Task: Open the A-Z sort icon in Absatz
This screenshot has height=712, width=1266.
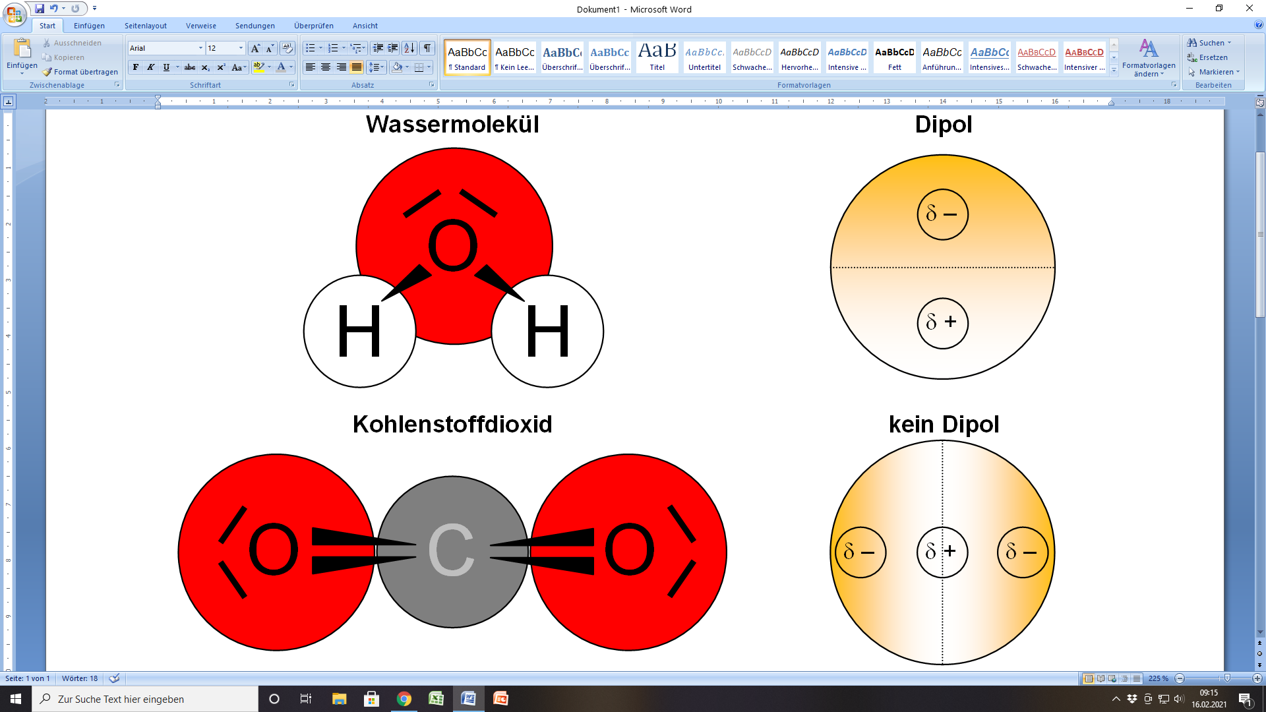Action: 409,48
